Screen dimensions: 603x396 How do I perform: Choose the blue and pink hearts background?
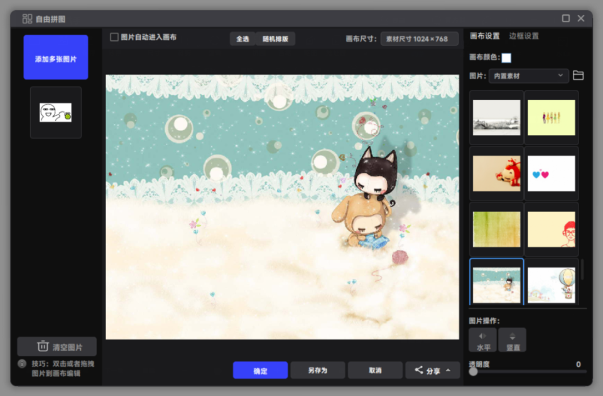[x=551, y=173]
